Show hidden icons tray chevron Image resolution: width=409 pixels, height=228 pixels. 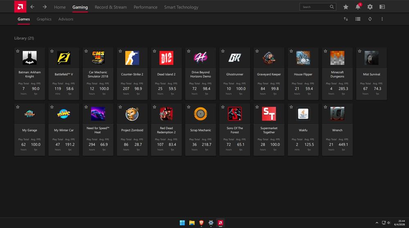[377, 223]
